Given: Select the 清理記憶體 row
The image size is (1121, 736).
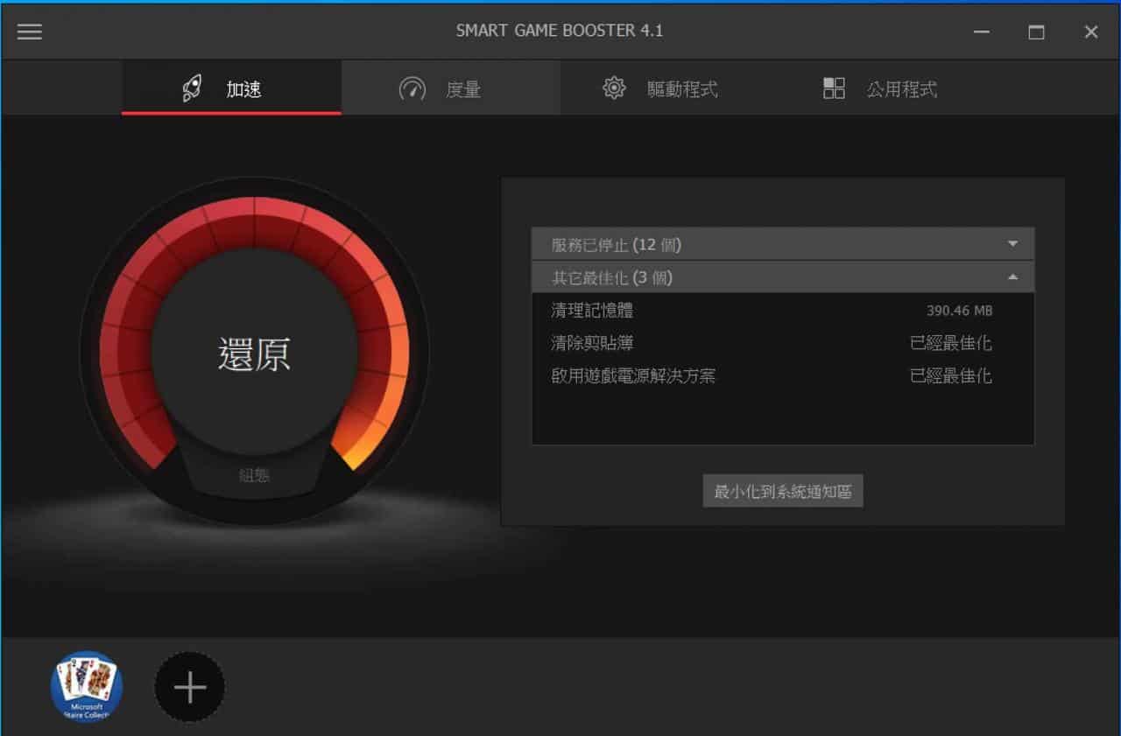Looking at the screenshot, I should click(783, 311).
